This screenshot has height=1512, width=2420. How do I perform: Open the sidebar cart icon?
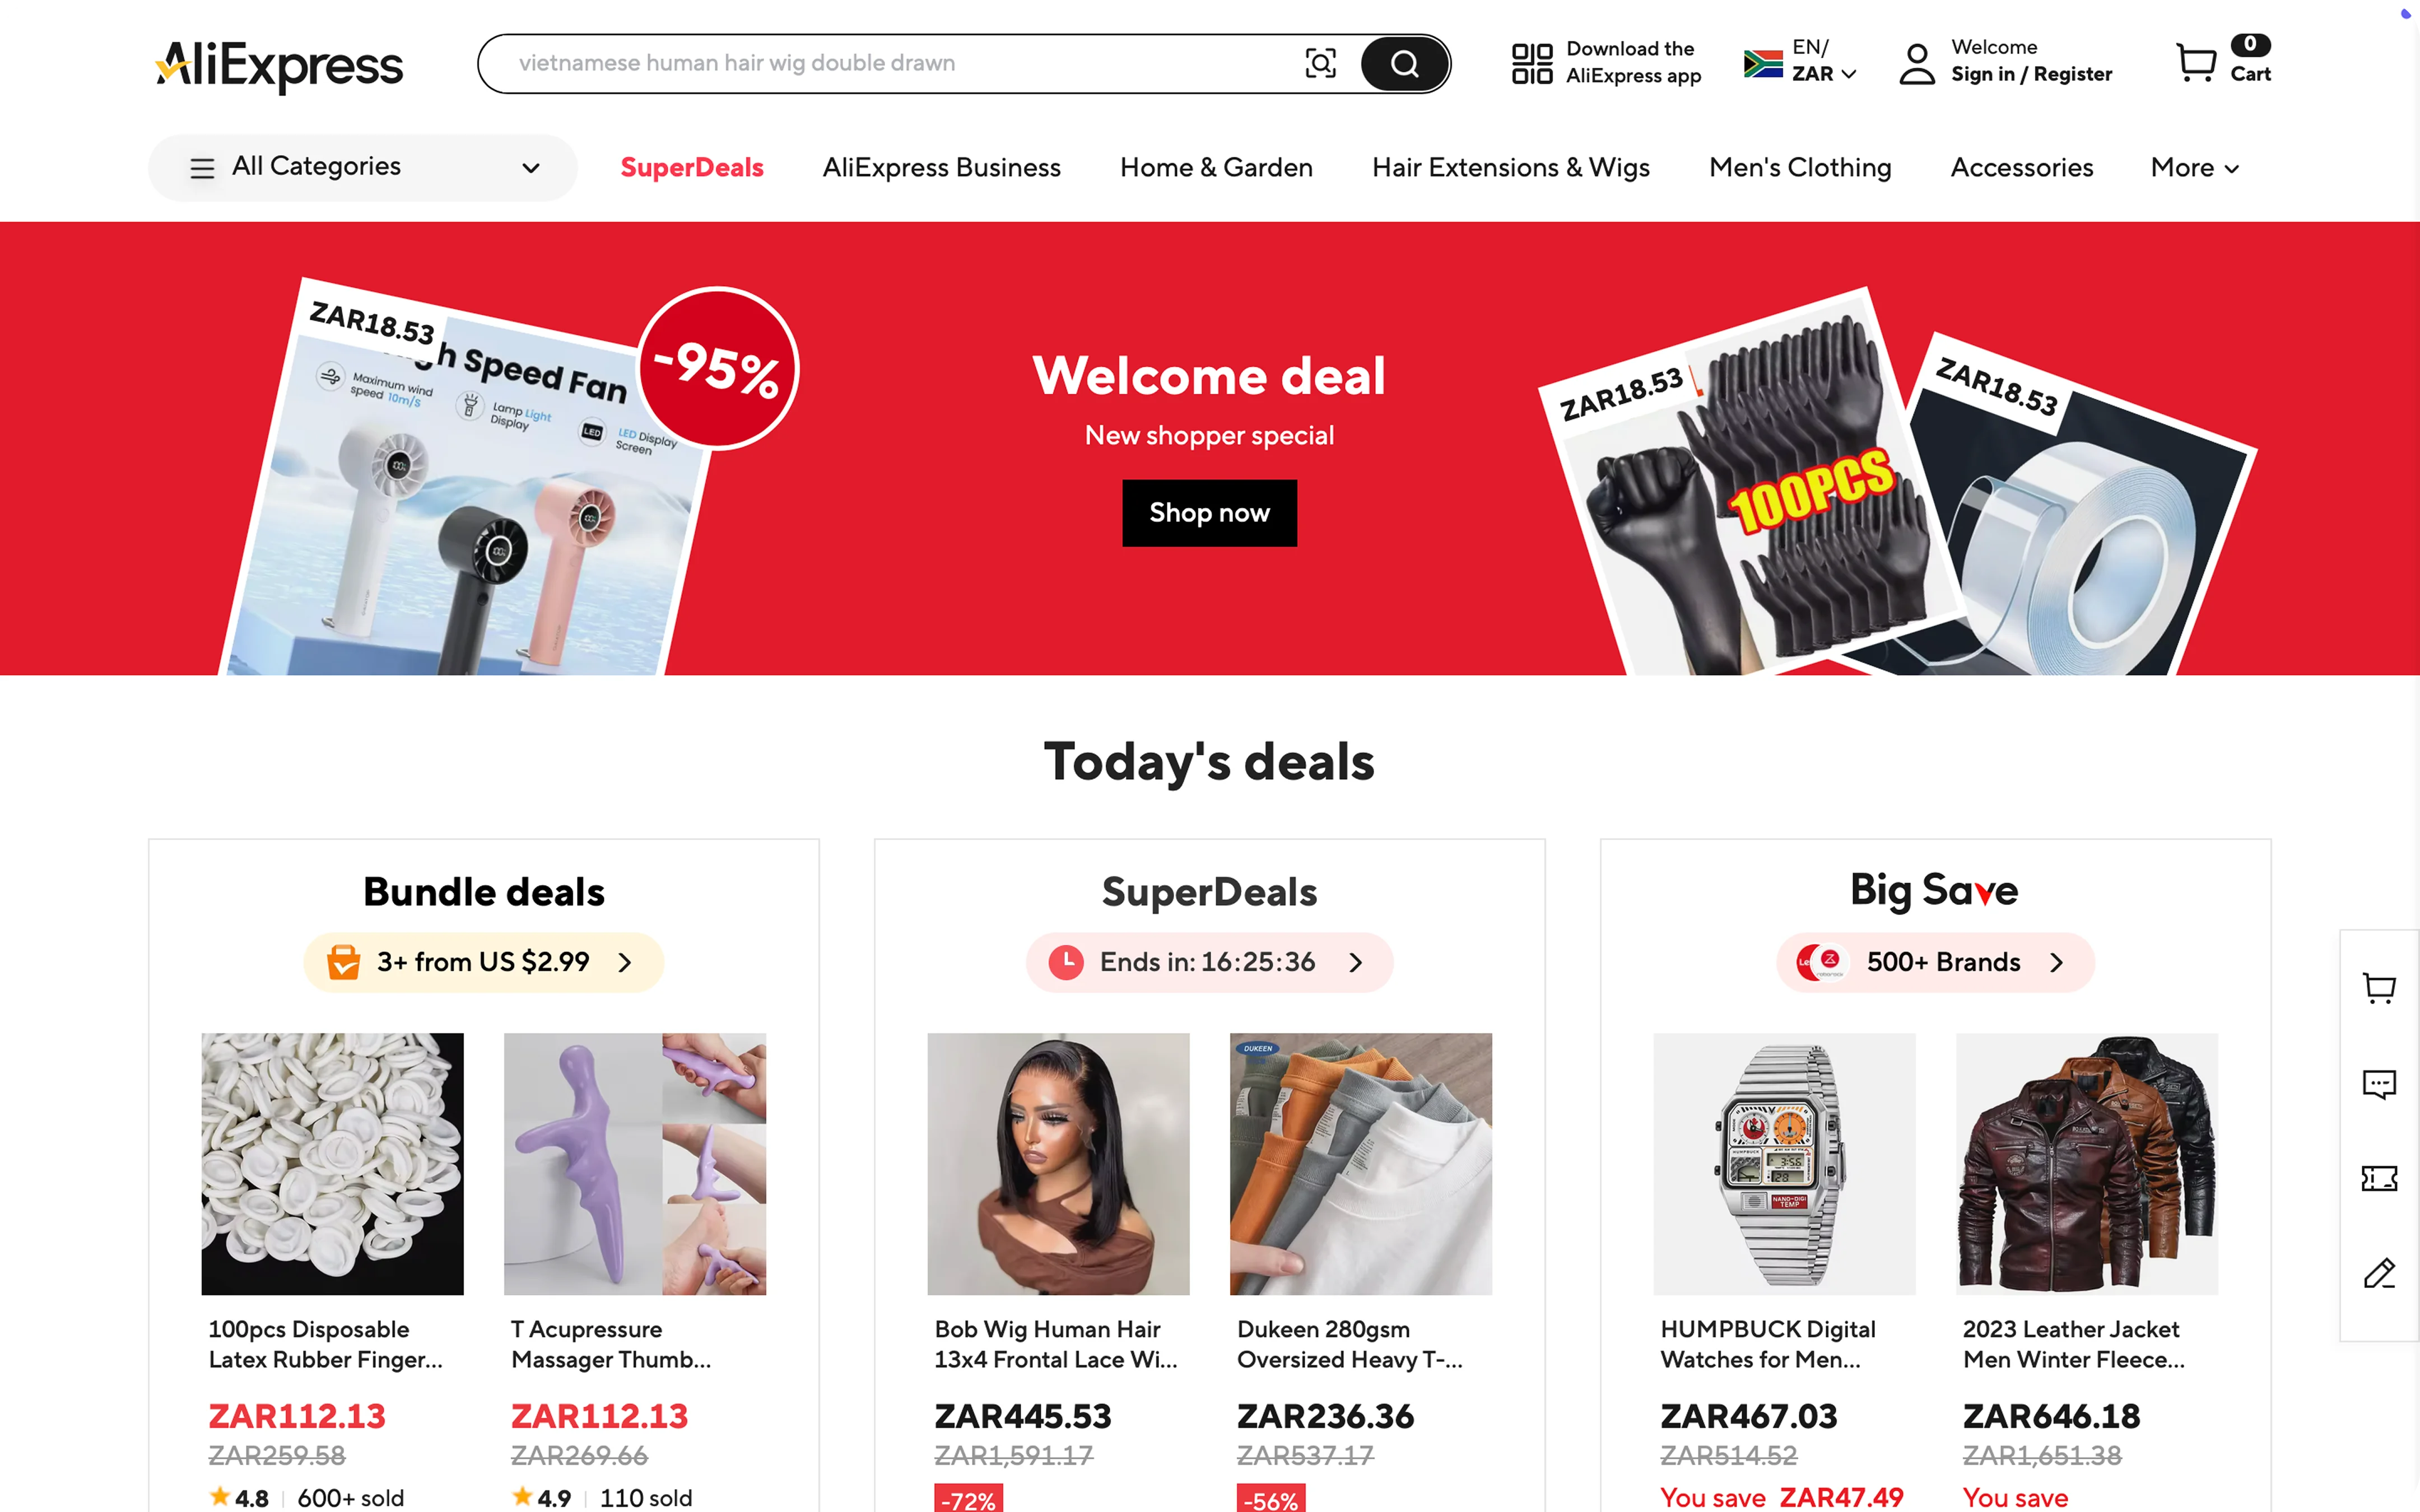point(2379,988)
